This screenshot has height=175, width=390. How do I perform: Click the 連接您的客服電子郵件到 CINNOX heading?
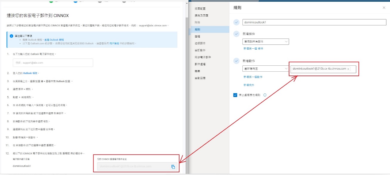tap(38, 16)
